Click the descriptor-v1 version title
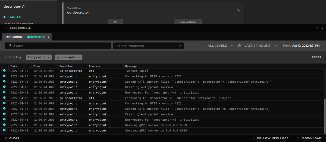The image size is (326, 142). [x=14, y=7]
